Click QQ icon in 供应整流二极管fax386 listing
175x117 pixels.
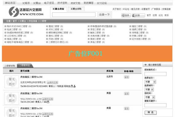(48, 102)
